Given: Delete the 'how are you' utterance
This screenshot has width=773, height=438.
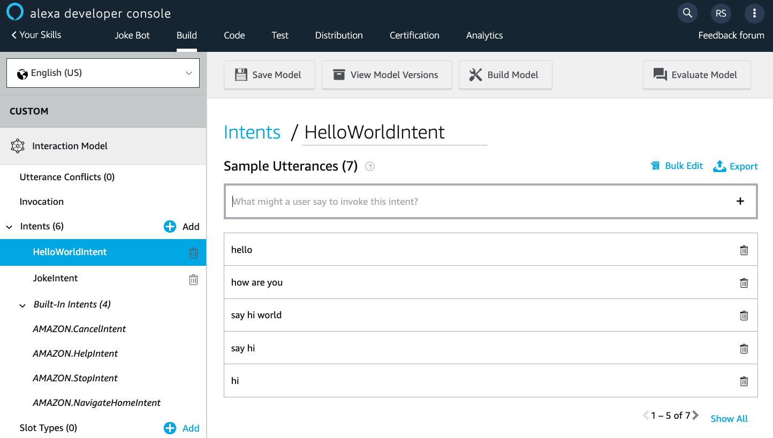Looking at the screenshot, I should point(744,282).
